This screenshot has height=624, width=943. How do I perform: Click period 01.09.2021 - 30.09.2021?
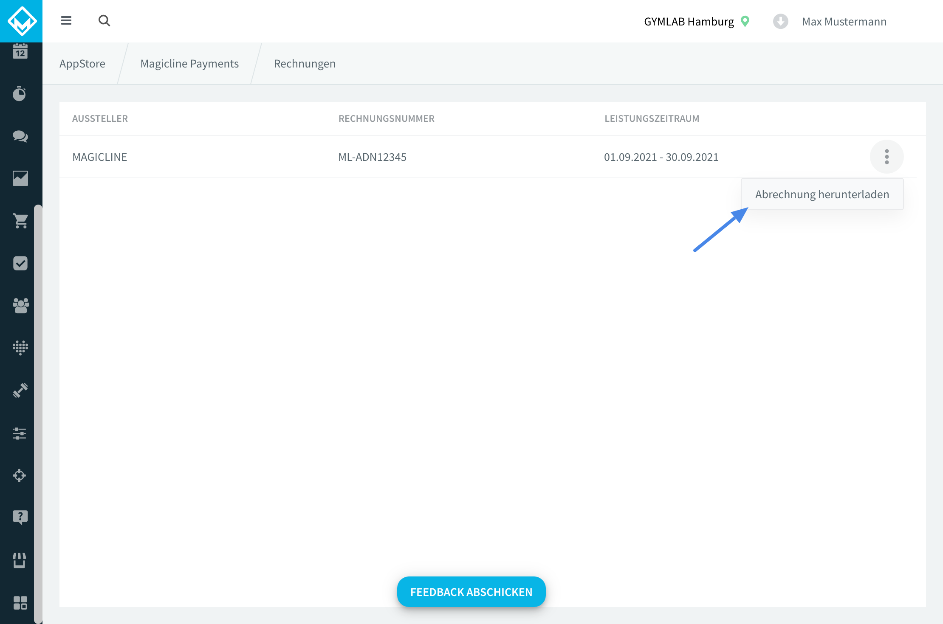click(x=661, y=157)
